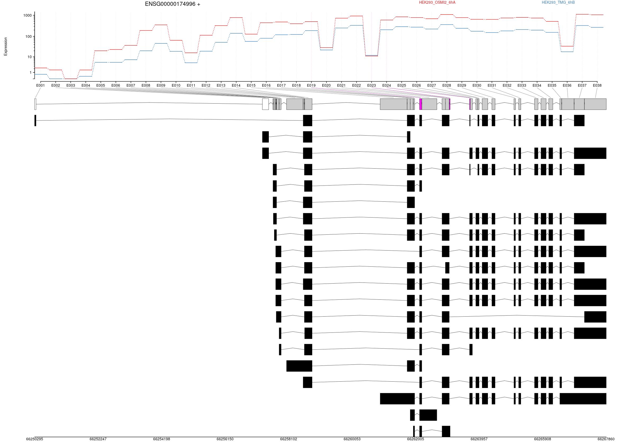This screenshot has height=444, width=635.
Task: Click the ENSG00000174996 + gene title
Action: [x=173, y=4]
